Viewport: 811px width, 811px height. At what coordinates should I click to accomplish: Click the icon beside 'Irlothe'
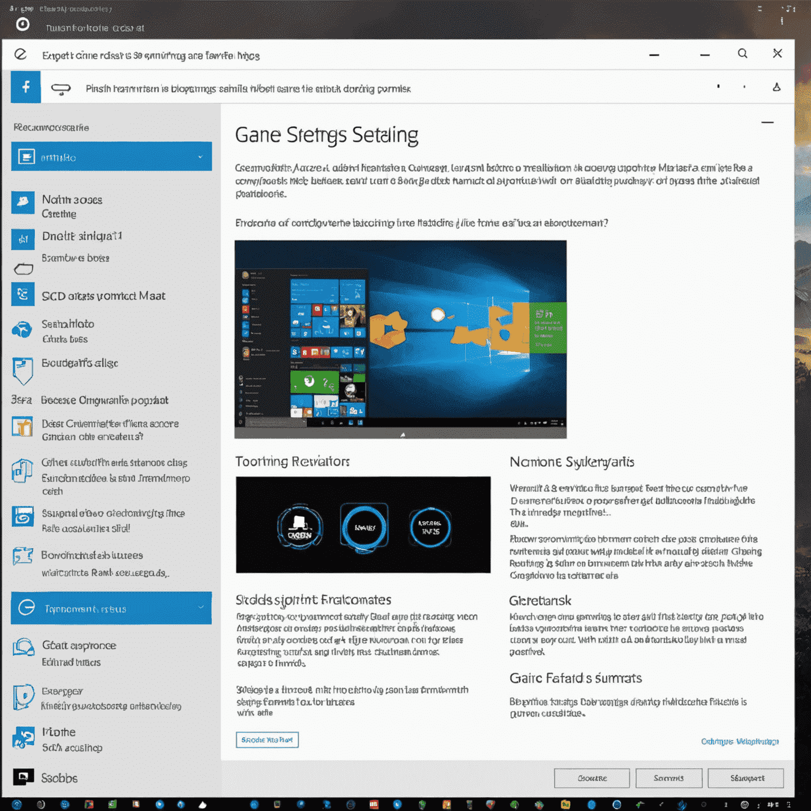[x=23, y=738]
